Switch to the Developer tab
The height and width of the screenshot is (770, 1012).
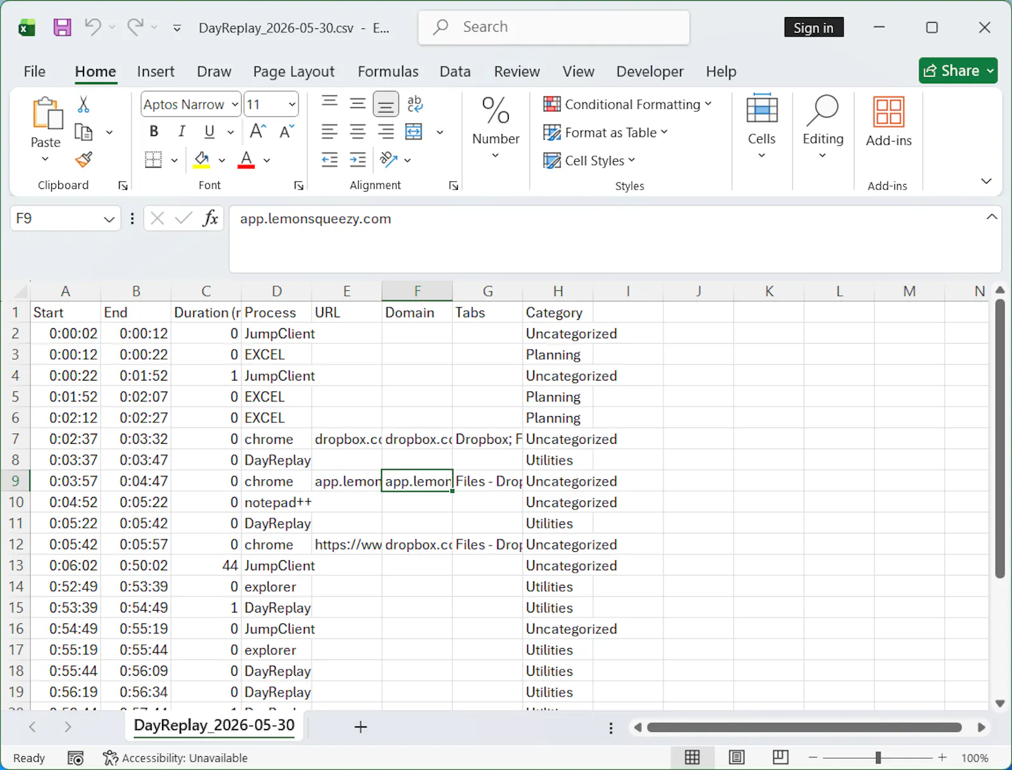[650, 71]
